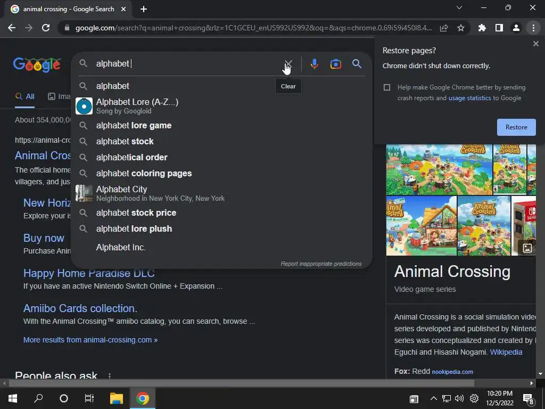Open the Buy now link
The image size is (545, 409).
[x=44, y=238]
